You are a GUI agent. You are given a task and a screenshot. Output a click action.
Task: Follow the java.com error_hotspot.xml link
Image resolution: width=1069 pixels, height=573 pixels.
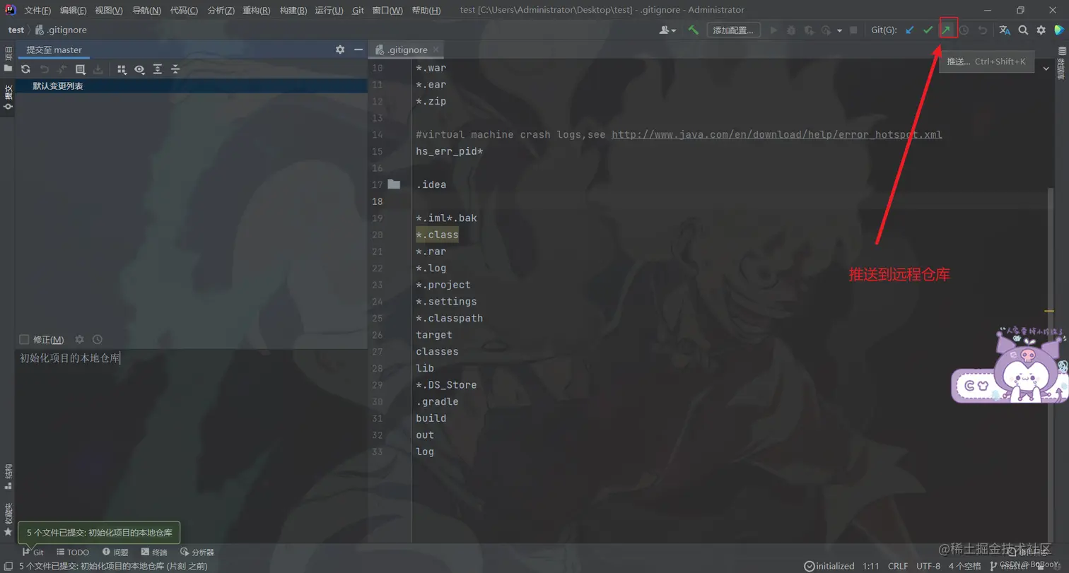coord(776,134)
